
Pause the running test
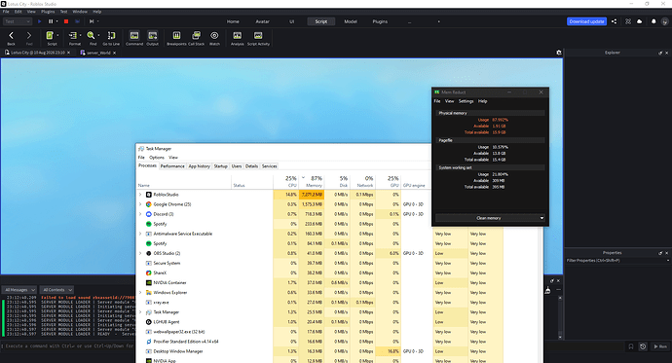point(51,21)
